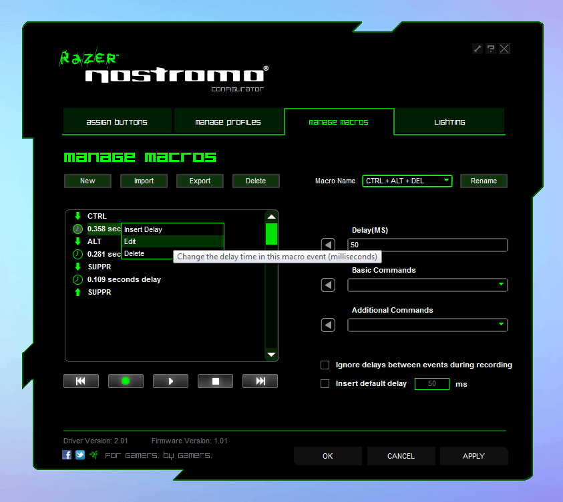Click the macro list scroll up arrow
The width and height of the screenshot is (563, 502).
(x=271, y=217)
